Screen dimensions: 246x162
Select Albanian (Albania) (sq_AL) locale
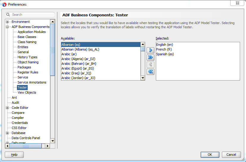pos(101,49)
